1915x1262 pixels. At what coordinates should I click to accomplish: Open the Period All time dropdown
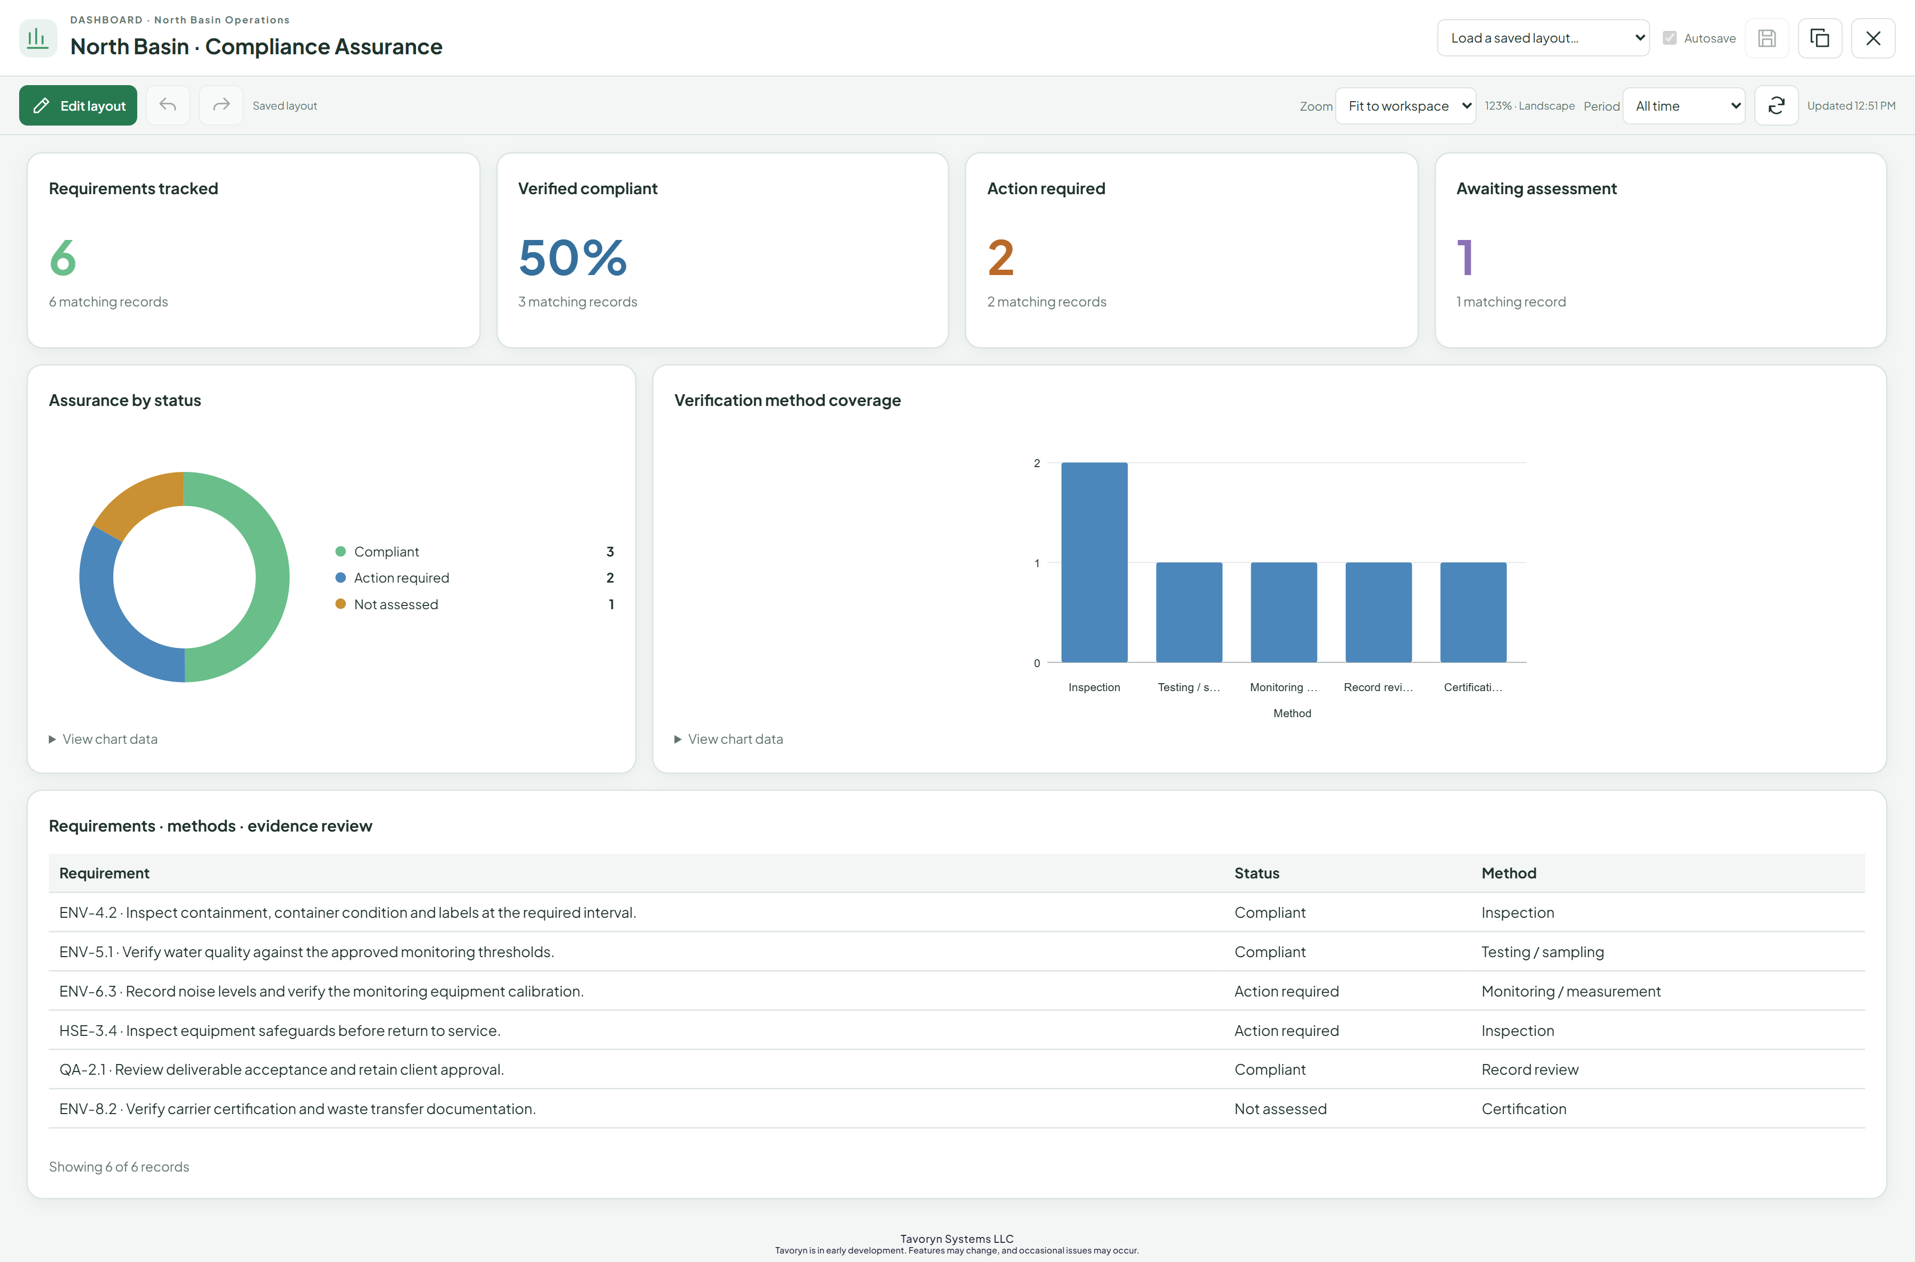(1683, 105)
